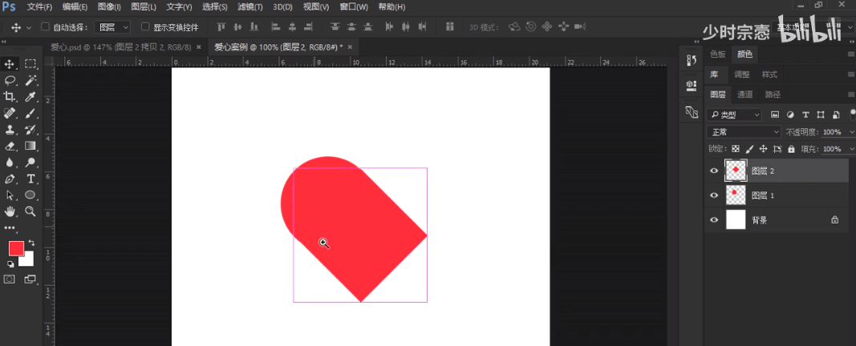Select the Lasso tool
The height and width of the screenshot is (346, 856).
click(x=10, y=81)
